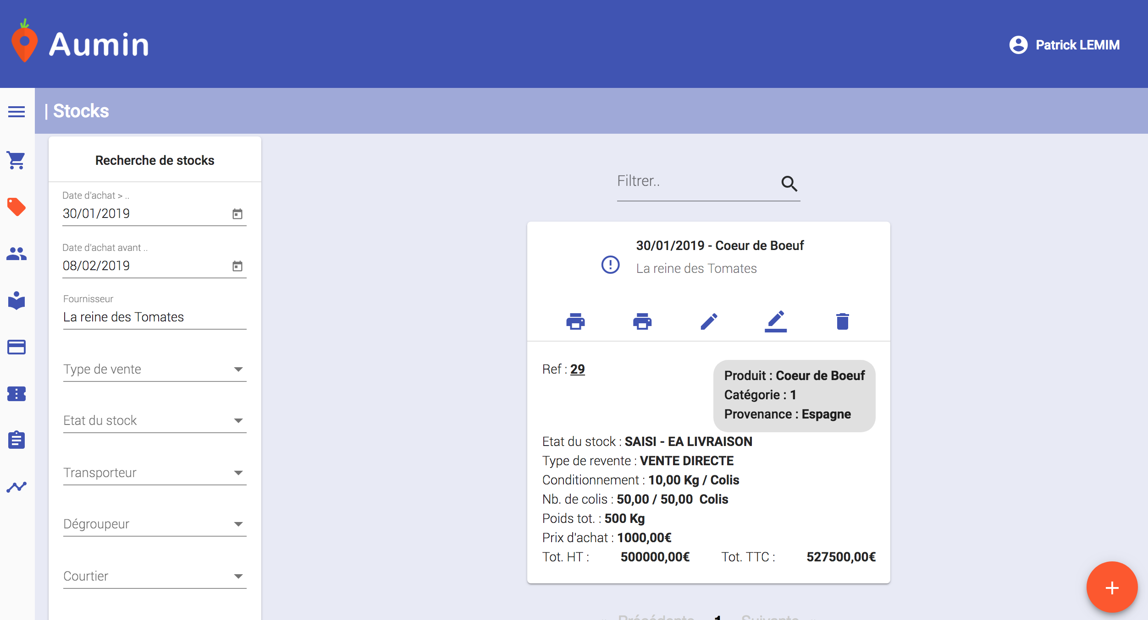The height and width of the screenshot is (620, 1148).
Task: Open the people/contacts sidebar icon
Action: [17, 254]
